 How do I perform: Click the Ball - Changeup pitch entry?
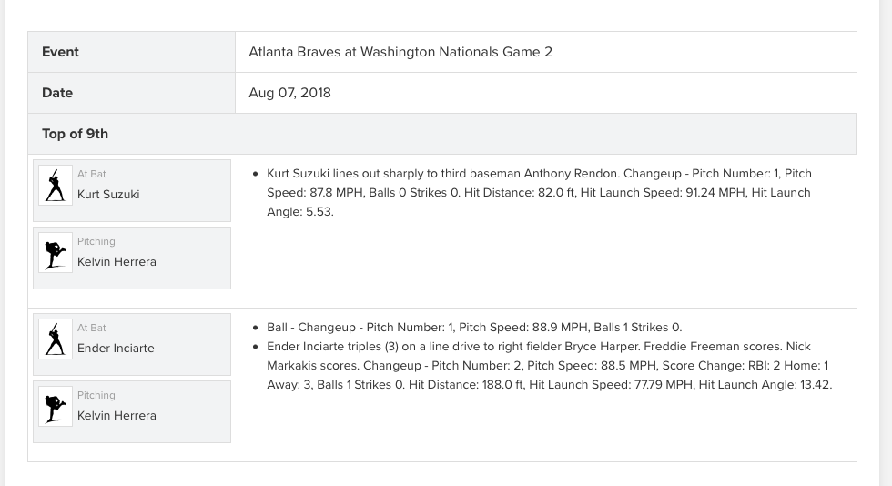[474, 328]
